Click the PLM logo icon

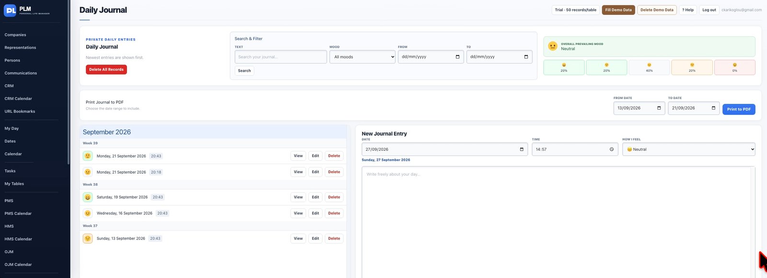tap(10, 10)
